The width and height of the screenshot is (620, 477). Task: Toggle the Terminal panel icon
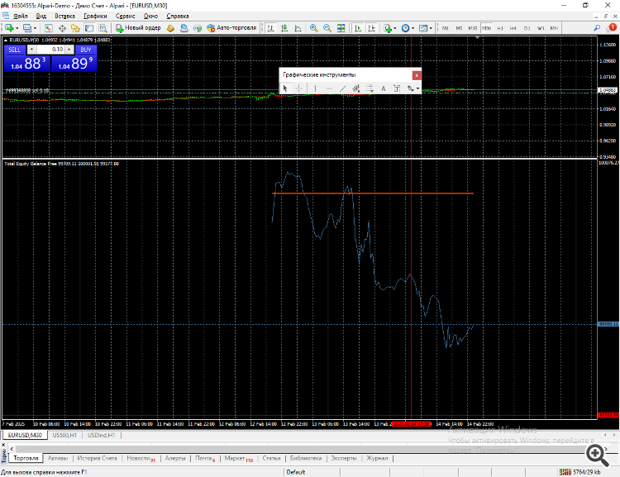point(89,28)
